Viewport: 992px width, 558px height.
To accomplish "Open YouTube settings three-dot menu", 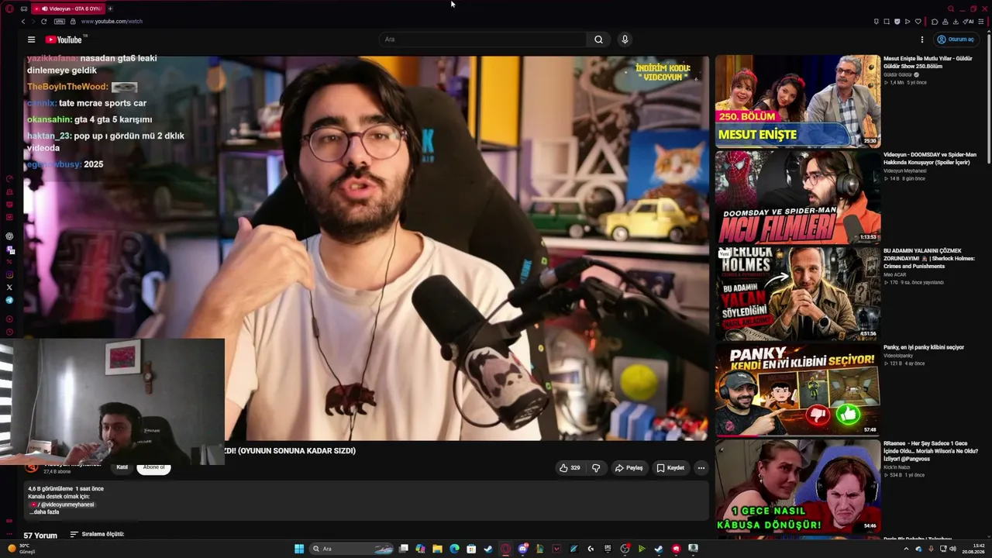I will click(x=922, y=40).
